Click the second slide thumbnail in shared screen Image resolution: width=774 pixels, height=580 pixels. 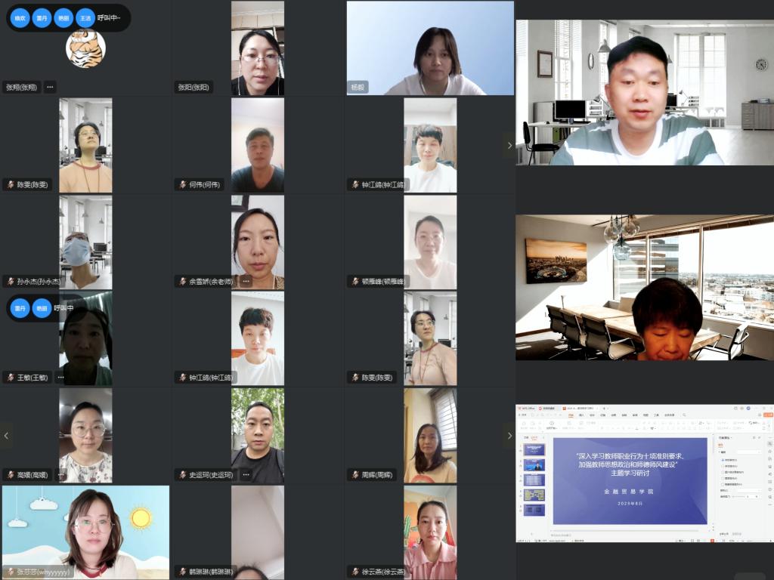click(534, 465)
